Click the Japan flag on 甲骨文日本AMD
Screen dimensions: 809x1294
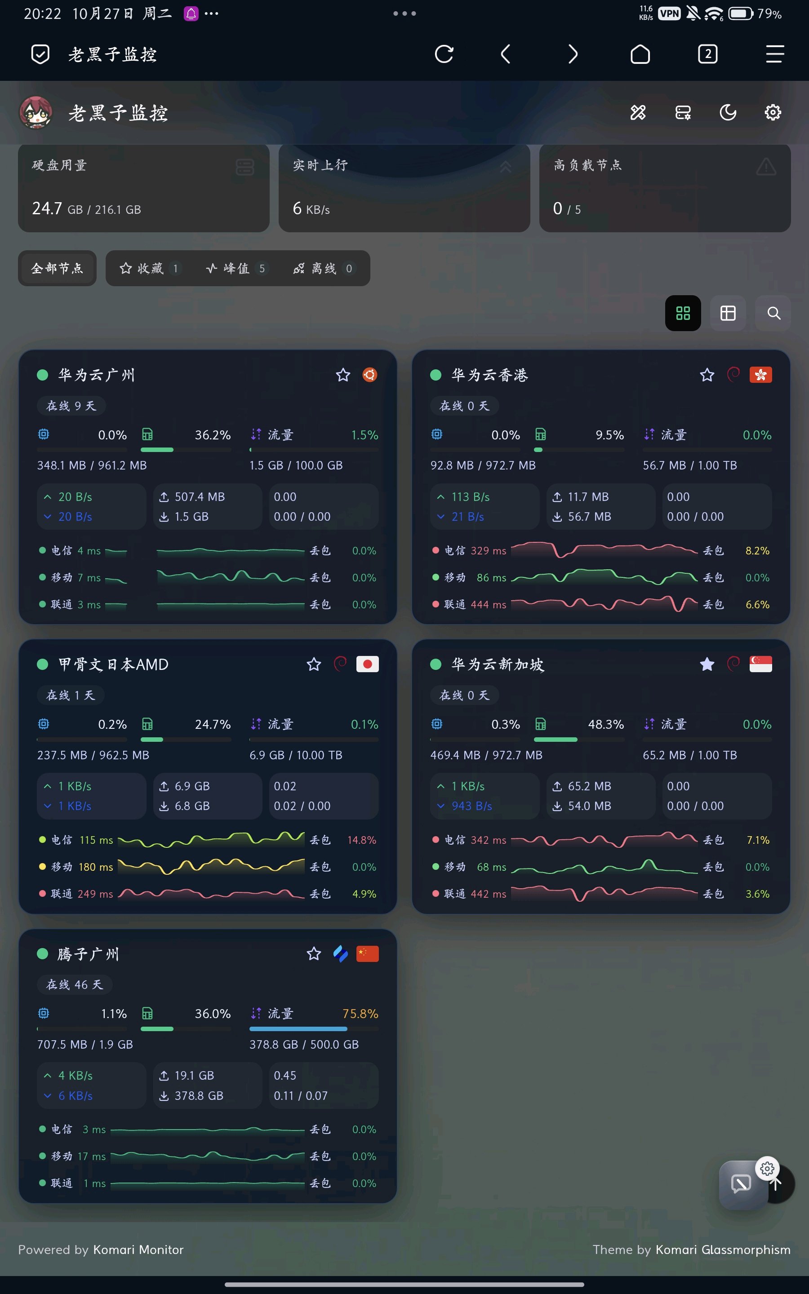click(x=367, y=664)
